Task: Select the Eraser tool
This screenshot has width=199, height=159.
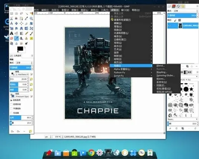Action: click(12, 38)
